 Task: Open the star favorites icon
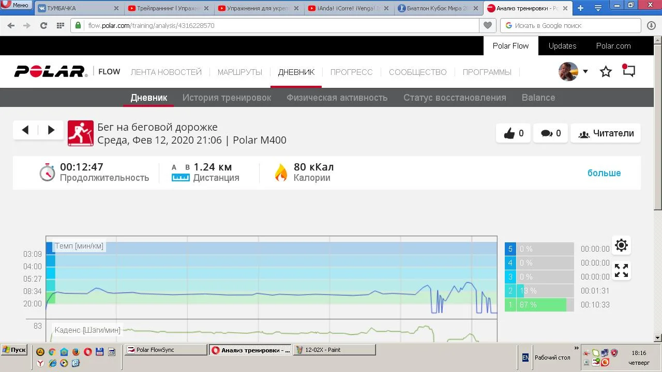(x=606, y=72)
